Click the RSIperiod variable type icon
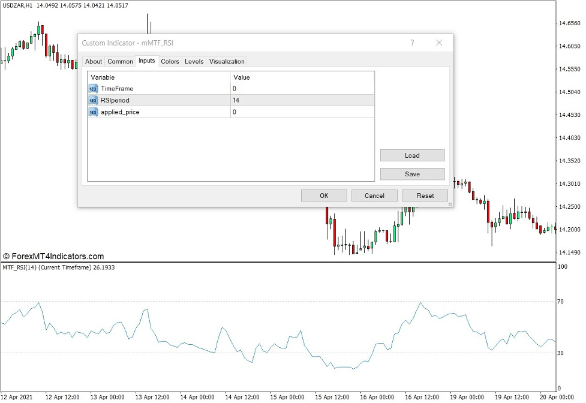 93,100
